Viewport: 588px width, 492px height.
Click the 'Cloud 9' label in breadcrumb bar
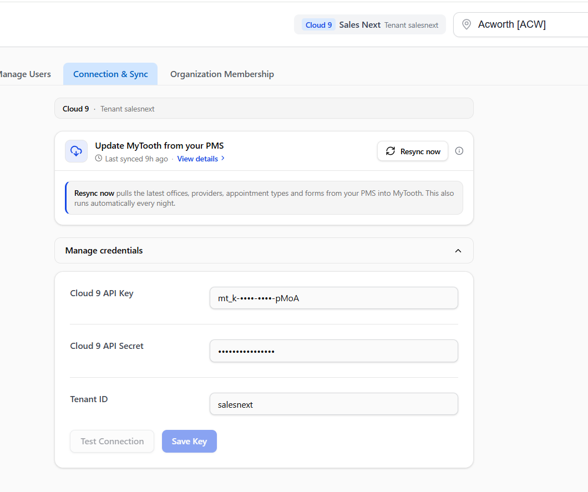coord(76,109)
